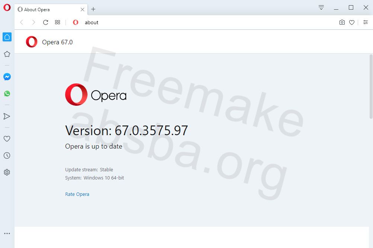
Task: Open History clock icon in sidebar
Action: click(x=7, y=155)
